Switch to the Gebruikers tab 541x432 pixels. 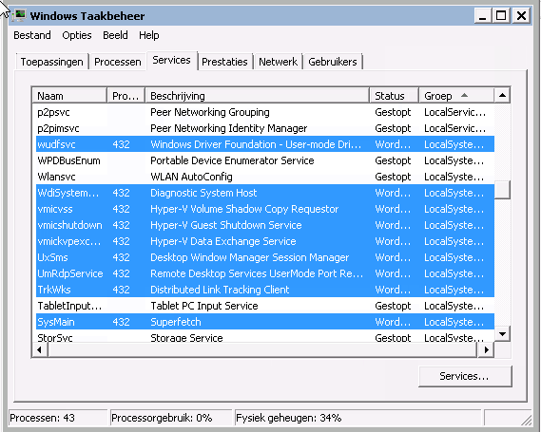333,62
